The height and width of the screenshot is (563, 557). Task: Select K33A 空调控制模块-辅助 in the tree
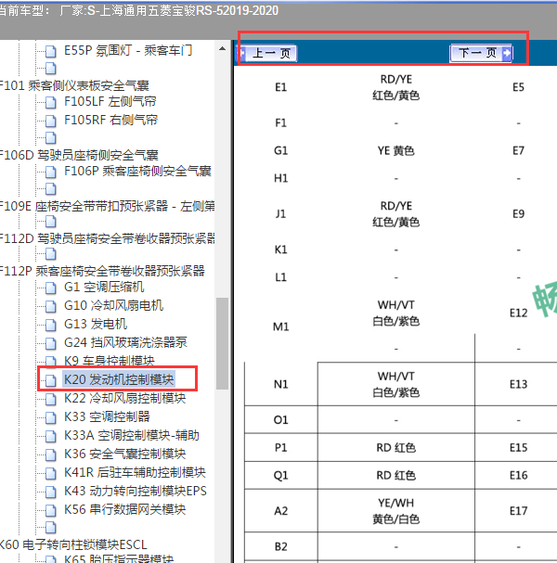[132, 435]
